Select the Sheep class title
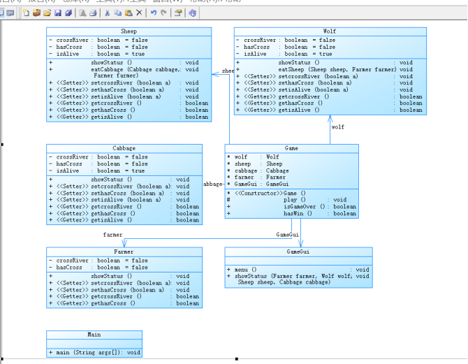The width and height of the screenshot is (468, 364). pos(129,31)
